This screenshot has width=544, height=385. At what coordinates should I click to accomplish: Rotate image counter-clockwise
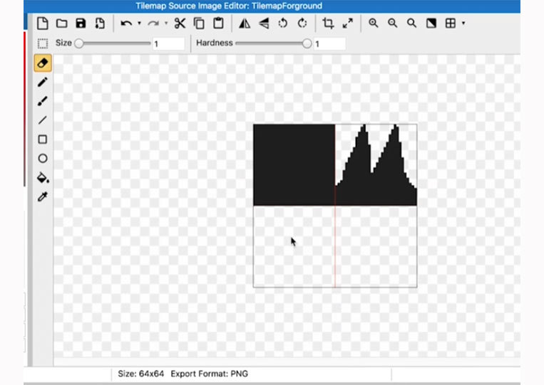point(283,23)
